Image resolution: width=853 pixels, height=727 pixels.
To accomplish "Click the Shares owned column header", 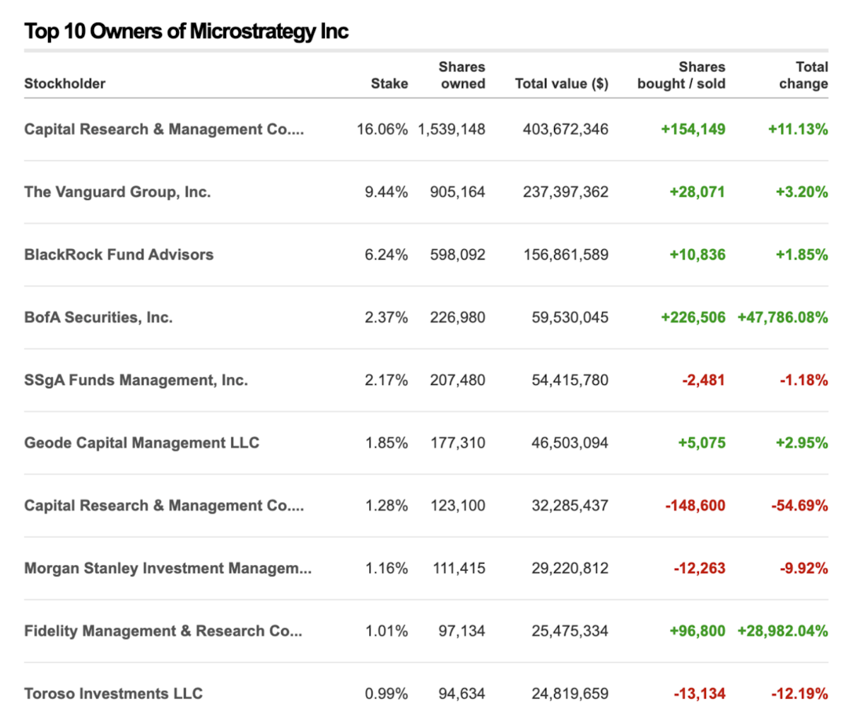I will click(462, 75).
